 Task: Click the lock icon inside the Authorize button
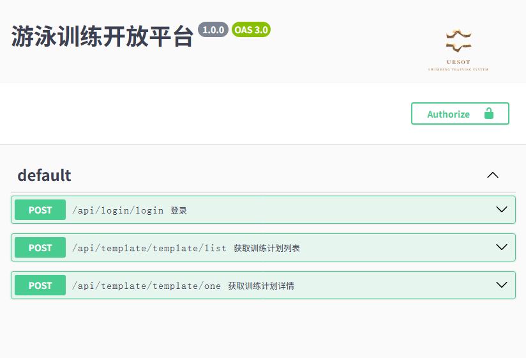pyautogui.click(x=489, y=114)
